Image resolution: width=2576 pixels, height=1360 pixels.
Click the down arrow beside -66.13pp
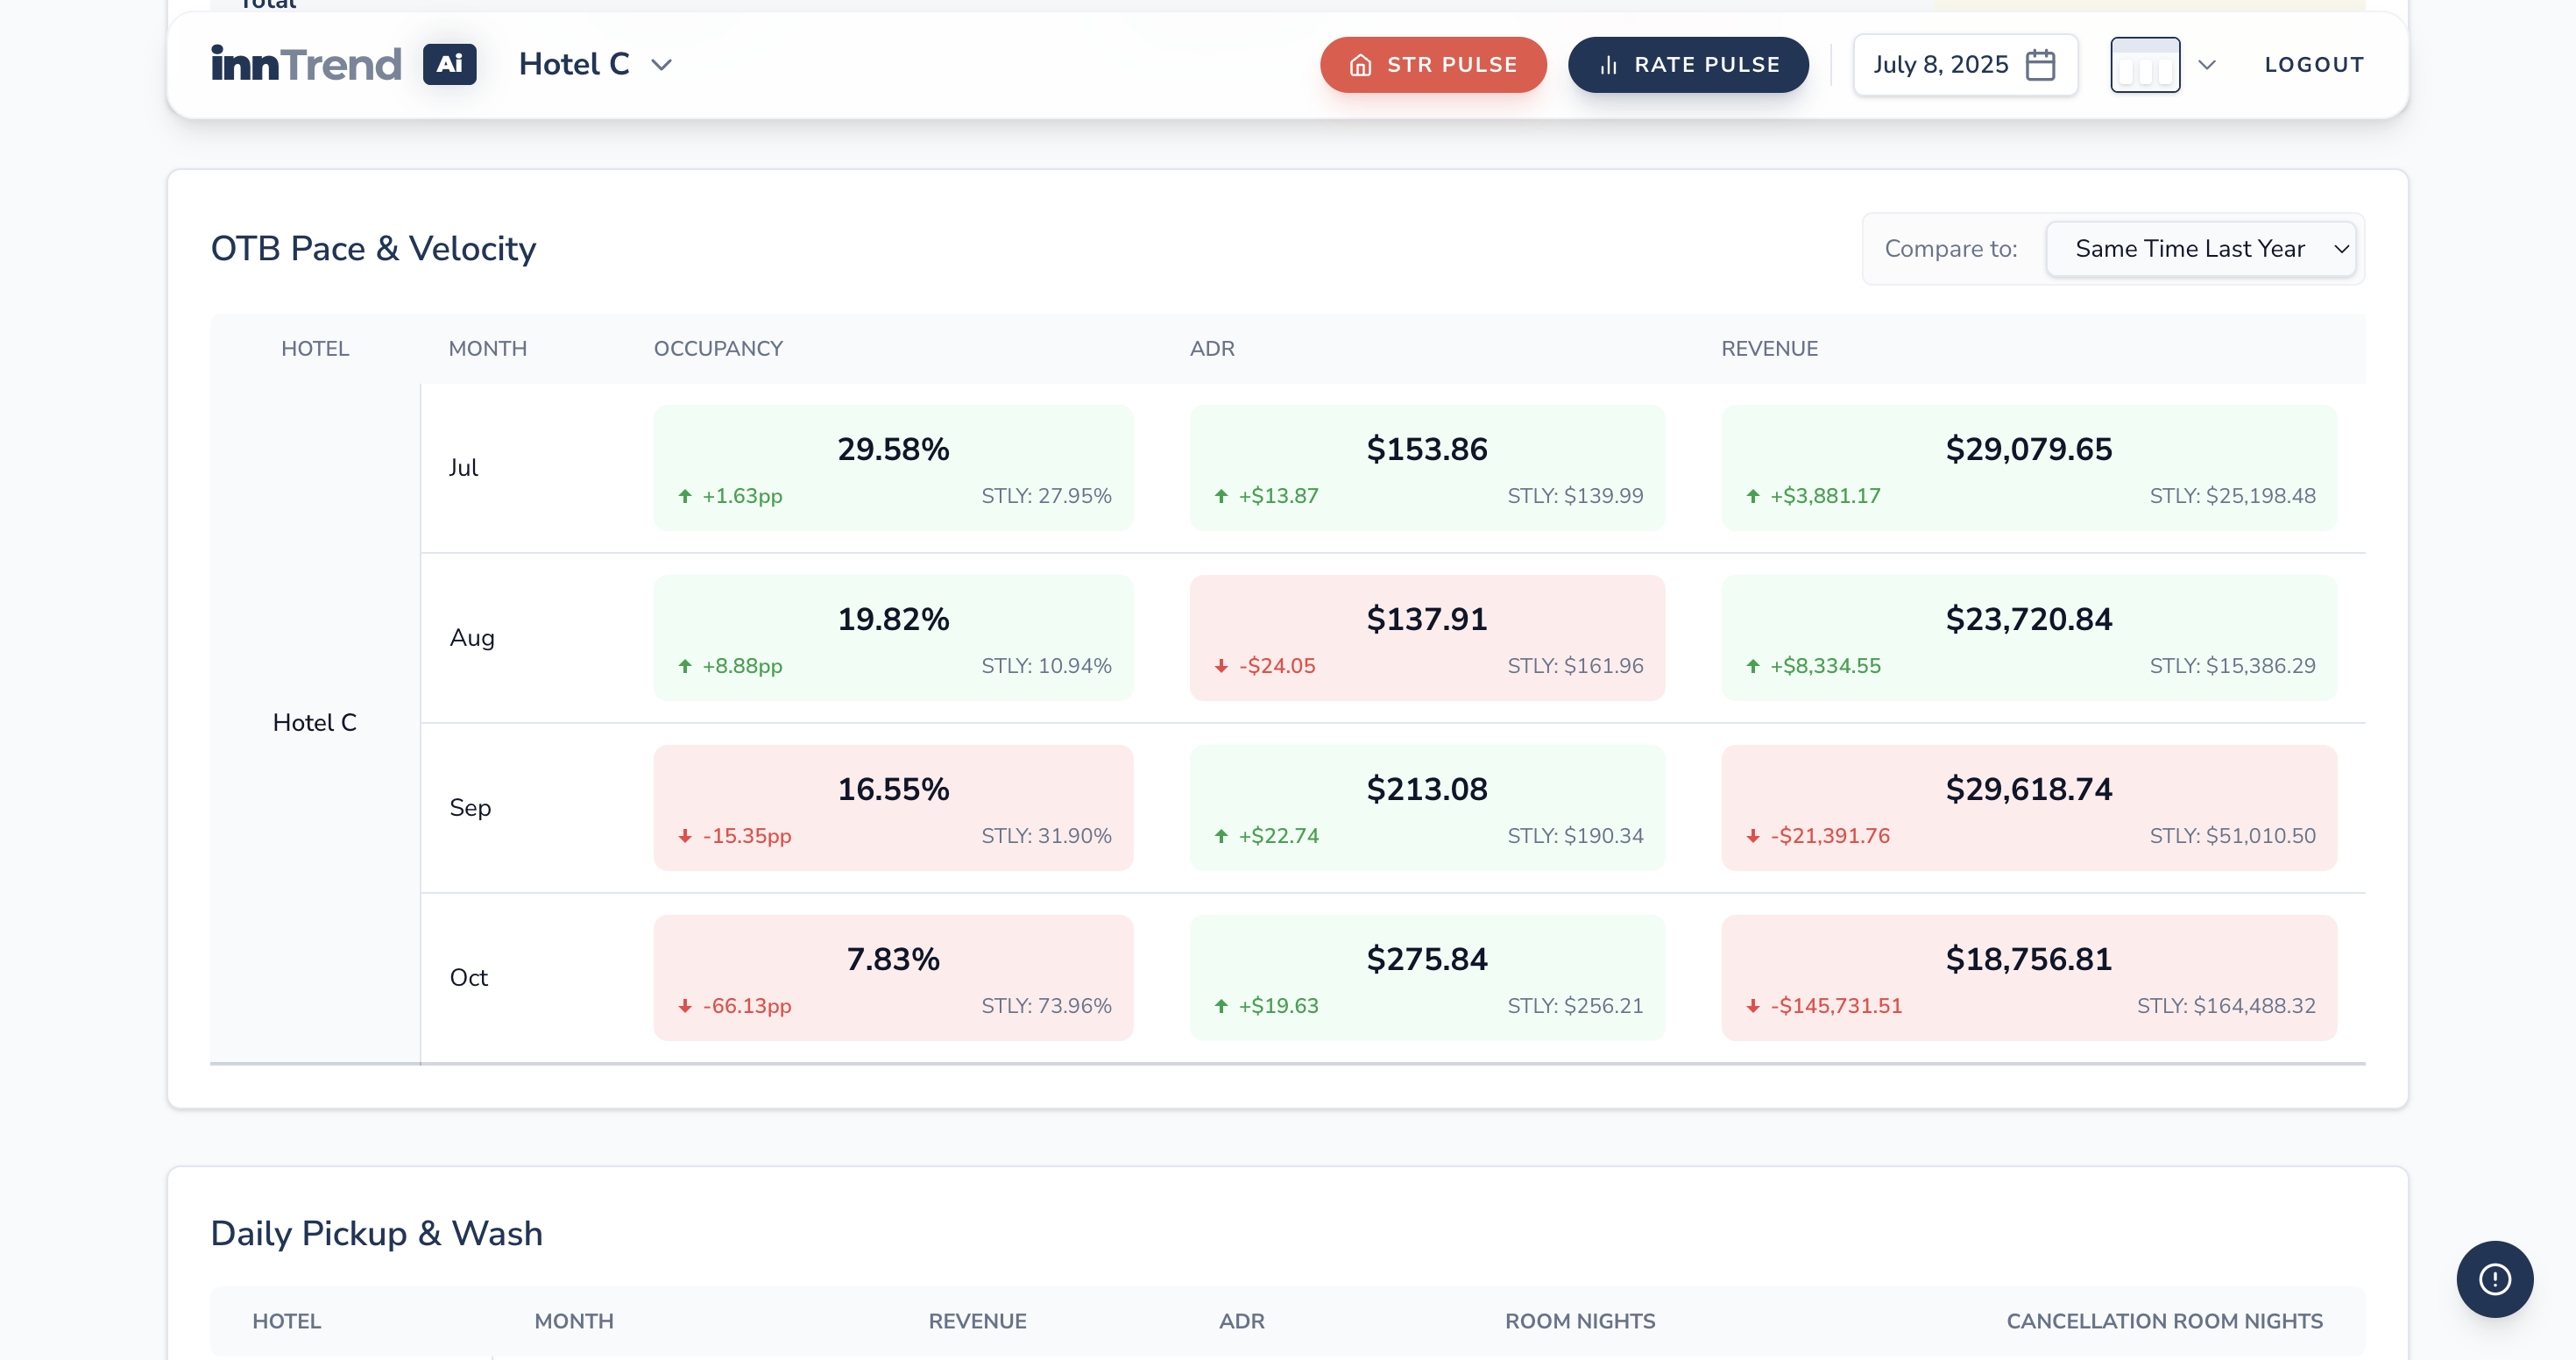click(x=685, y=1006)
